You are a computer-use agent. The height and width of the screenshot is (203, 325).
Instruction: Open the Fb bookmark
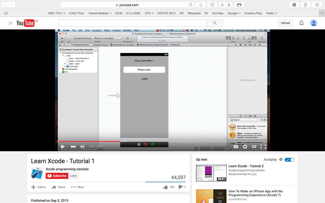point(206,13)
